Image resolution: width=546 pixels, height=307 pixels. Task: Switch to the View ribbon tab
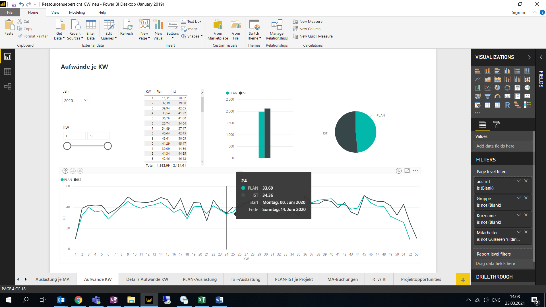55,12
